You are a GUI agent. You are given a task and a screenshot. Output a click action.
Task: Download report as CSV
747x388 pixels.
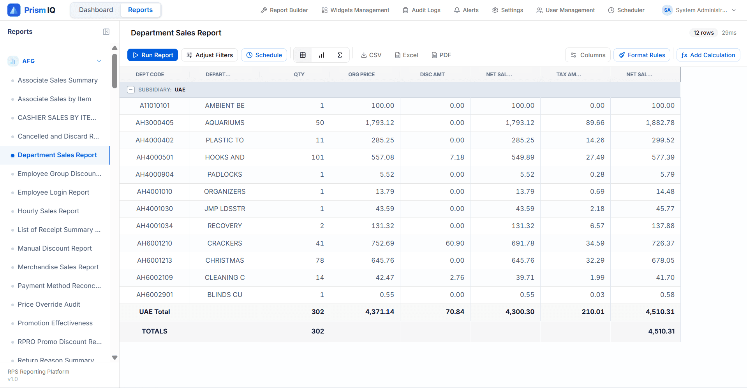(370, 55)
